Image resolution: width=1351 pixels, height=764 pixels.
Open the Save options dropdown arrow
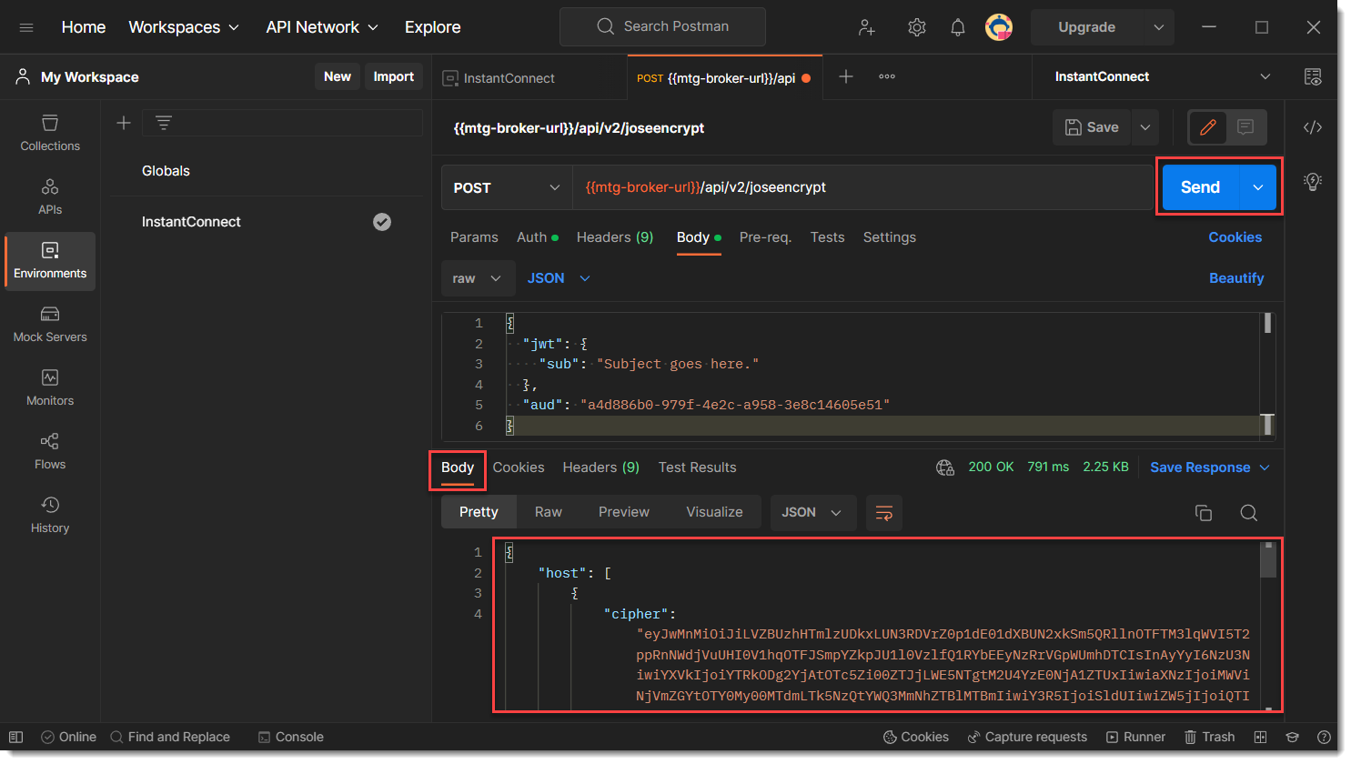click(x=1145, y=127)
